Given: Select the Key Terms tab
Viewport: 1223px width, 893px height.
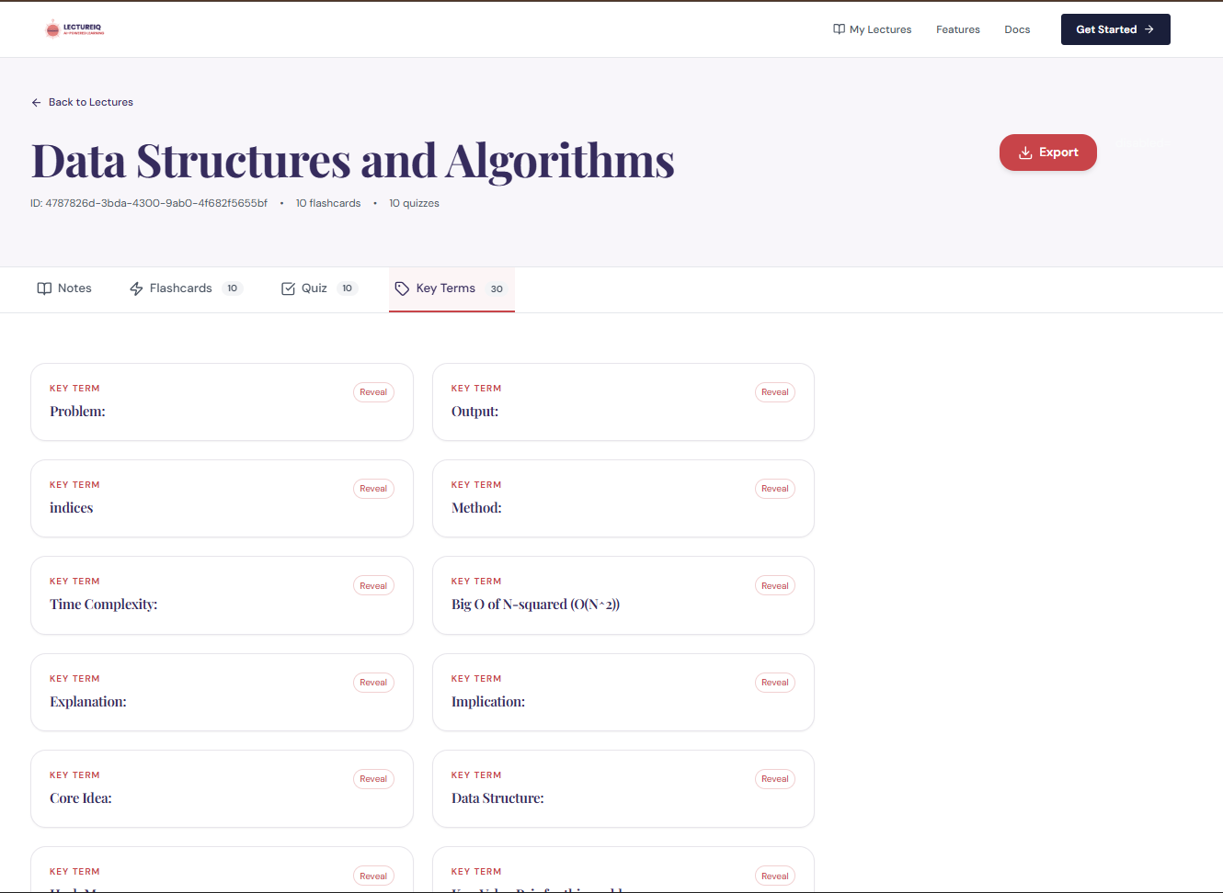Looking at the screenshot, I should (451, 289).
